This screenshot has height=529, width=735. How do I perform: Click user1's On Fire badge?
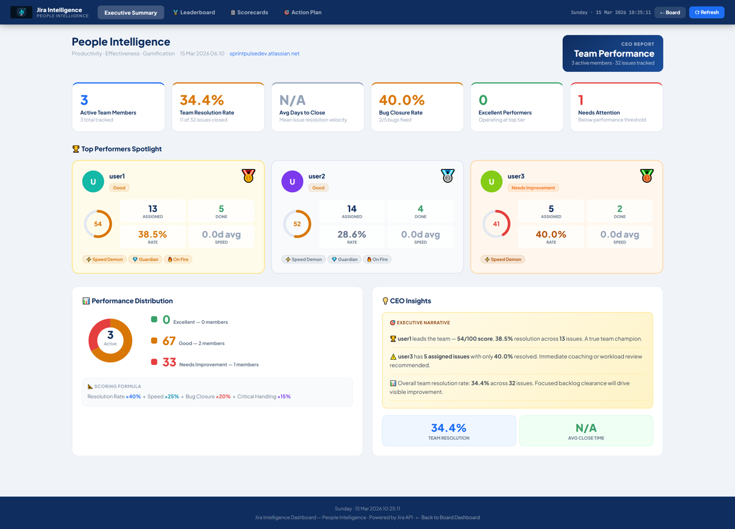pos(178,259)
